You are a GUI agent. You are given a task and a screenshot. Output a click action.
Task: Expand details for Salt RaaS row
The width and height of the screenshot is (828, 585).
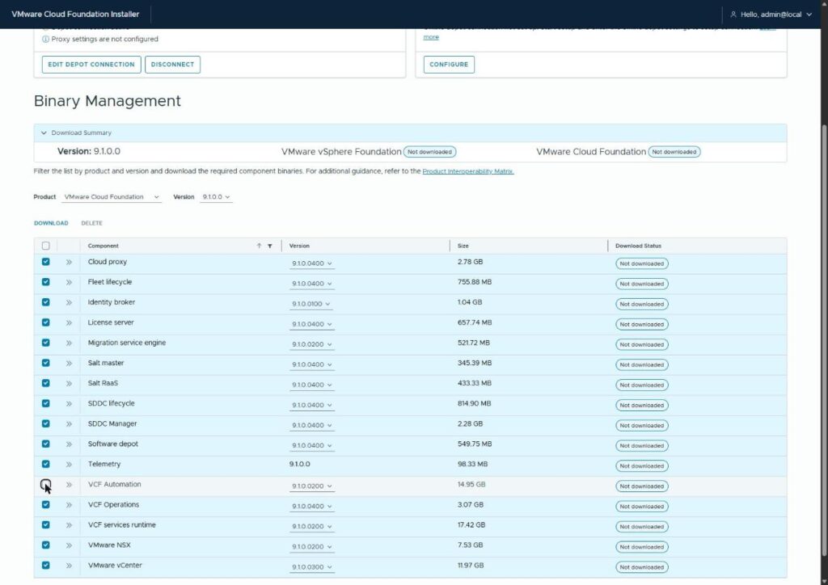69,384
